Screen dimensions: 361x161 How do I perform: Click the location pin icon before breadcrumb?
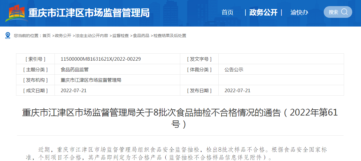point(8,36)
